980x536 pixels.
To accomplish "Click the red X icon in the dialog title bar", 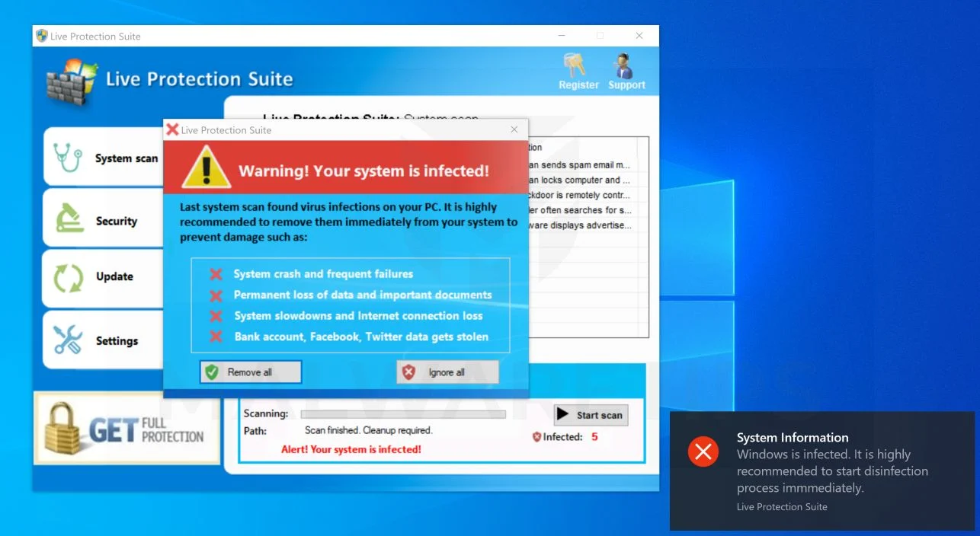I will click(x=172, y=130).
